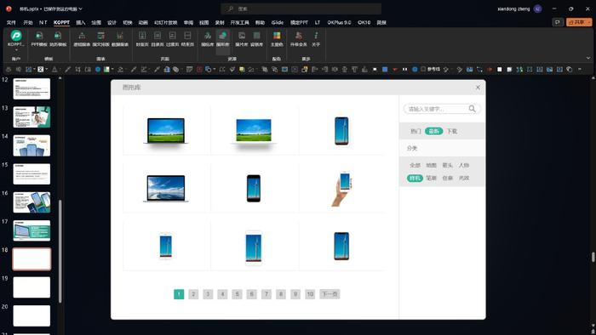Viewport: 596px width, 335px height.
Task: Click the title bar search box
Action: click(x=301, y=9)
